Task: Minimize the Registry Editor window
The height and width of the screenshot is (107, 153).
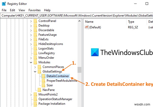Action: [135, 4]
